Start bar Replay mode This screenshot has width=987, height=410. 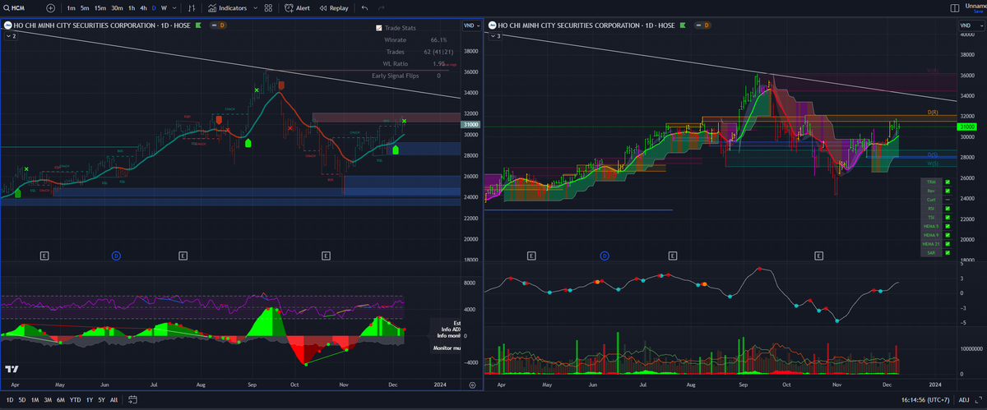coord(334,7)
